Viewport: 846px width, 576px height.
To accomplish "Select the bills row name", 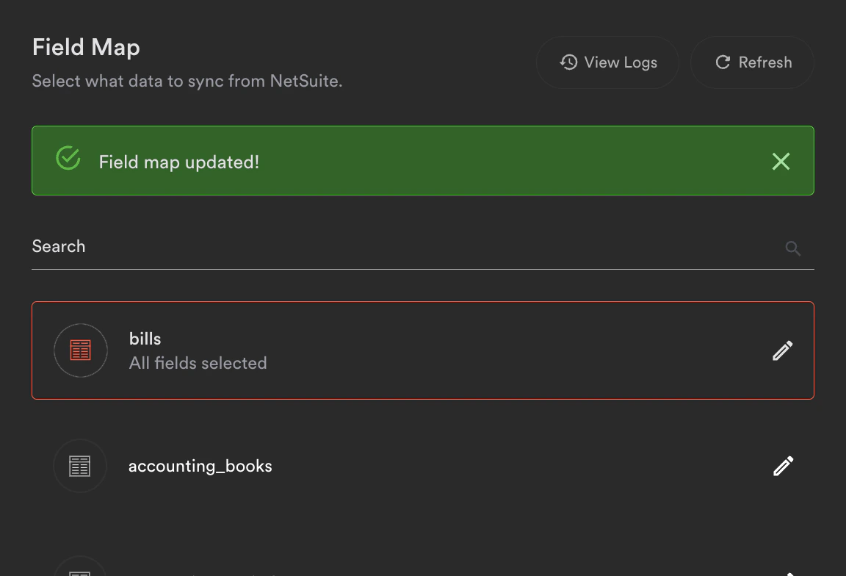I will tap(145, 339).
